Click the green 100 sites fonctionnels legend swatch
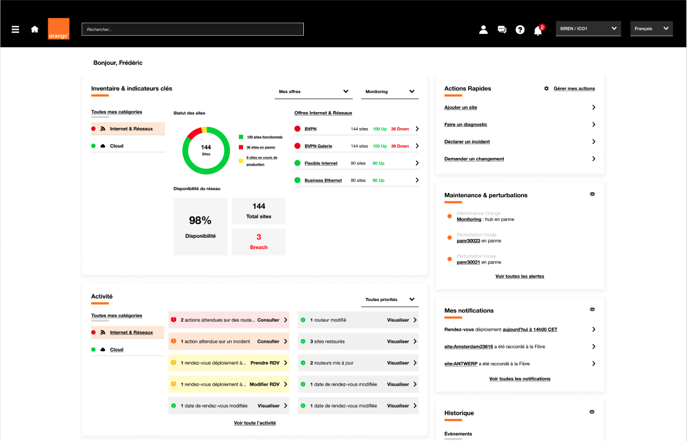687x441 pixels. pyautogui.click(x=241, y=136)
